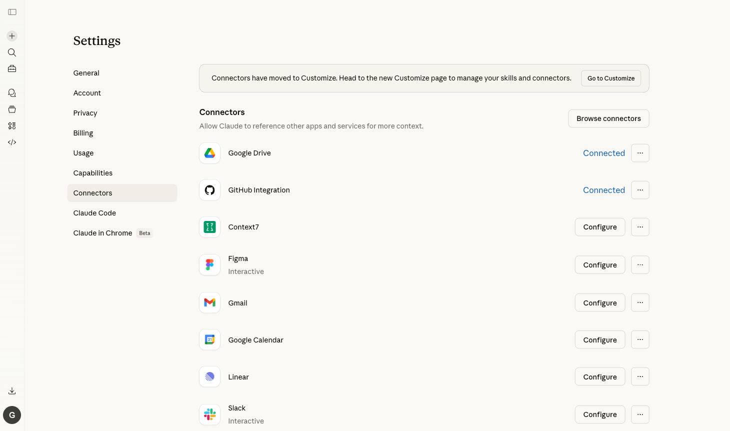Open the user avatar G profile
This screenshot has width=730, height=431.
pyautogui.click(x=12, y=415)
